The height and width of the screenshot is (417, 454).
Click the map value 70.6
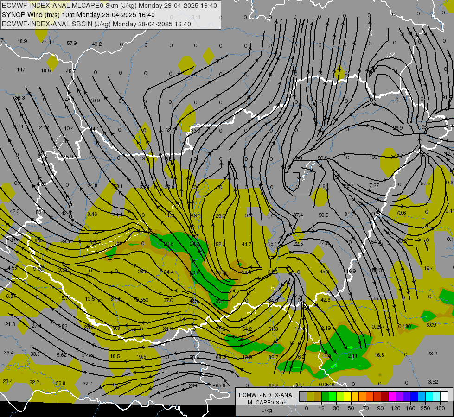[x=401, y=213]
